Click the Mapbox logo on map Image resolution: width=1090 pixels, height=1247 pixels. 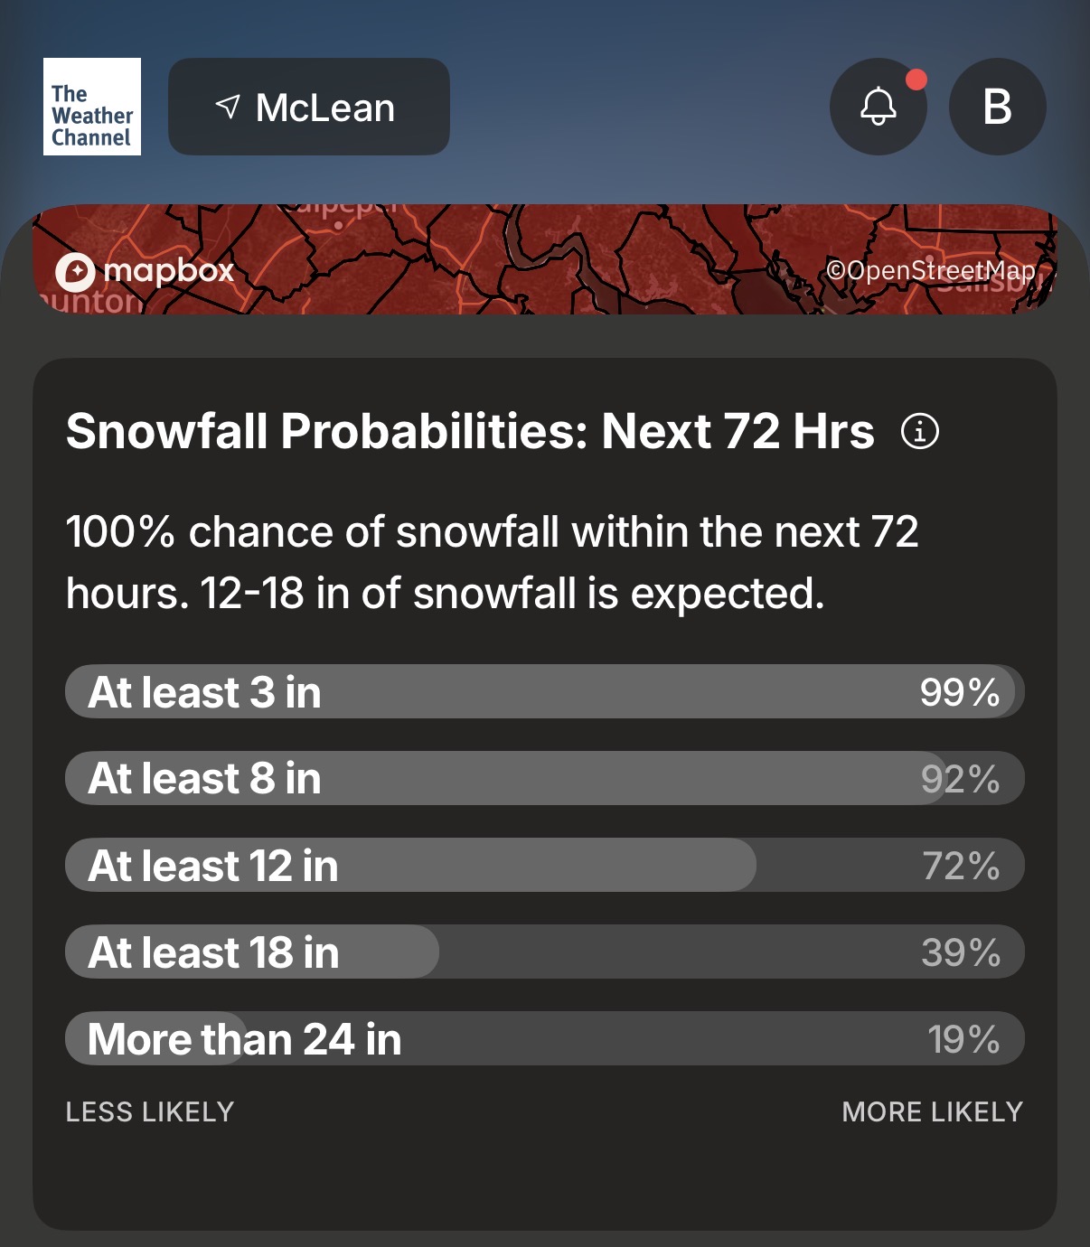[145, 270]
